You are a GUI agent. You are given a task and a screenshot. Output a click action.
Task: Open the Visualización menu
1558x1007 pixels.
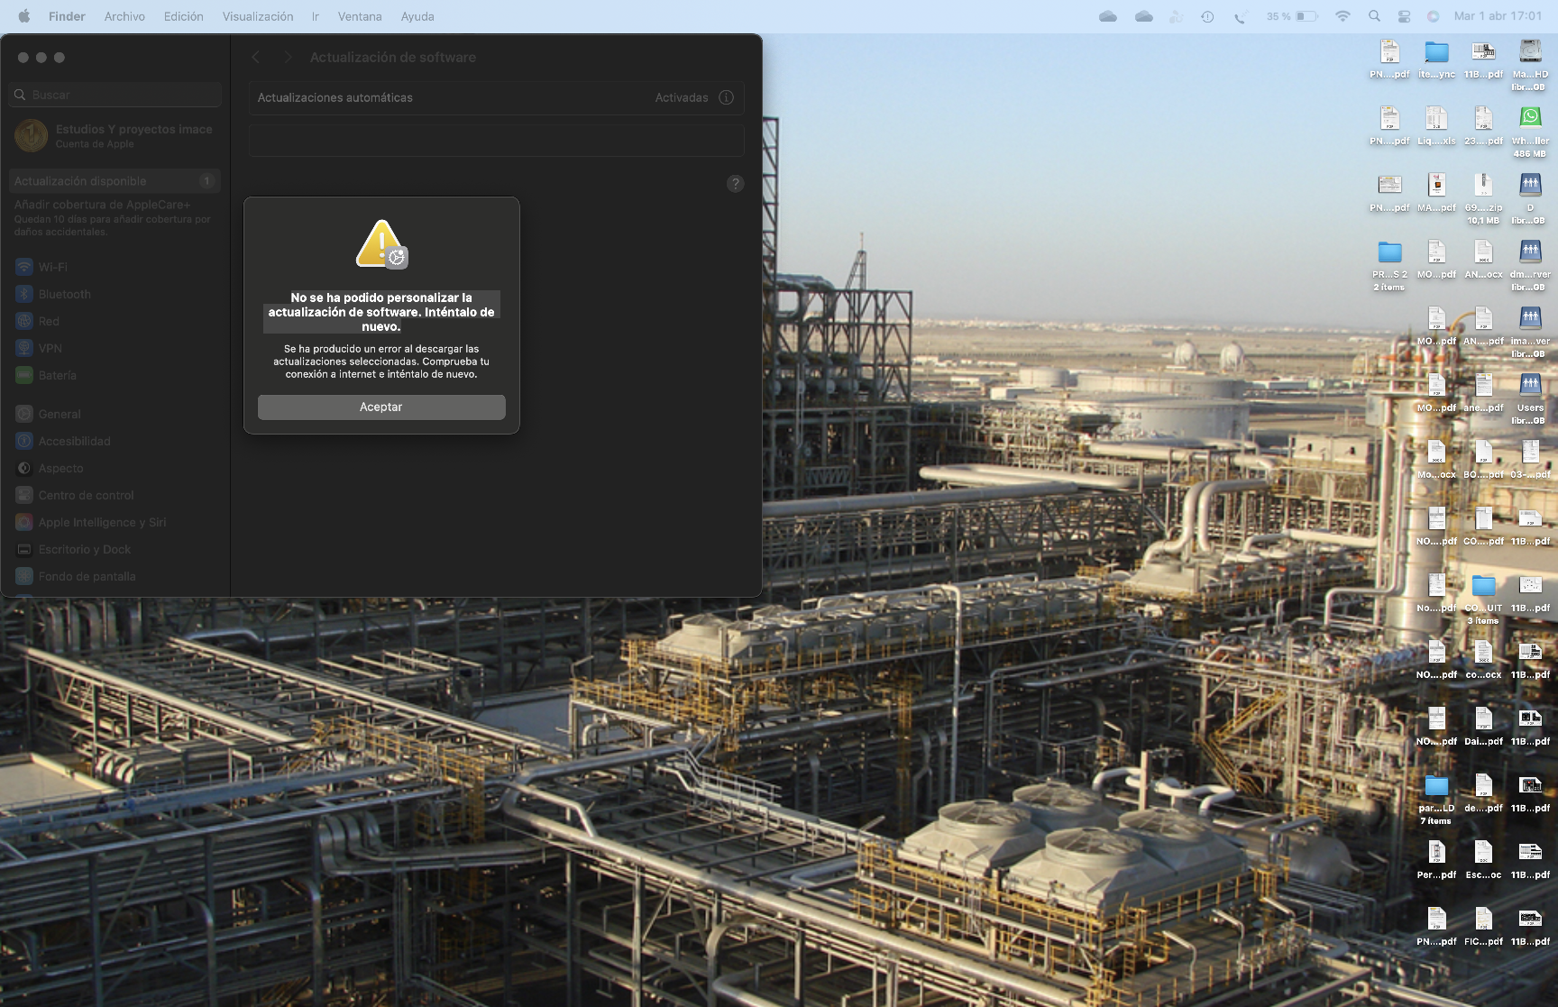pos(257,16)
